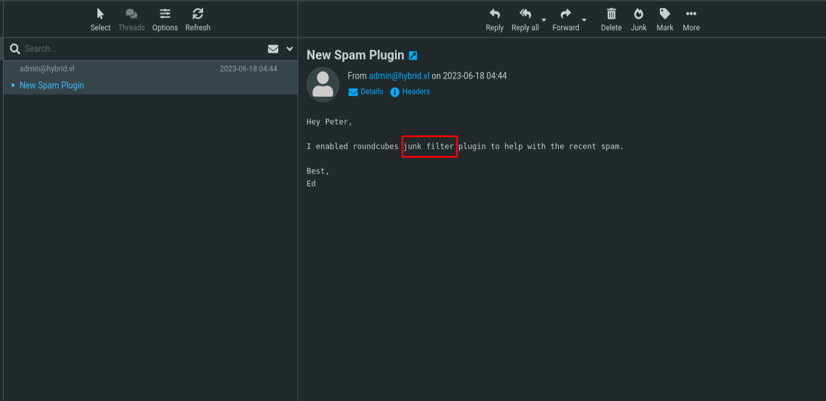Expand the Forward options dropdown arrow

pos(584,20)
